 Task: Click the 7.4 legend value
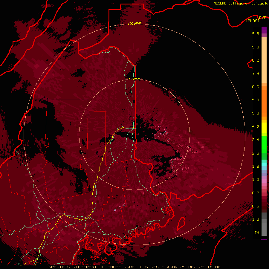tap(256, 74)
